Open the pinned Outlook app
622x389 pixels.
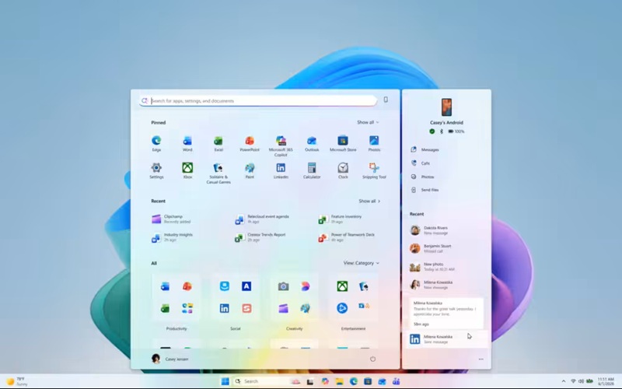(x=312, y=144)
